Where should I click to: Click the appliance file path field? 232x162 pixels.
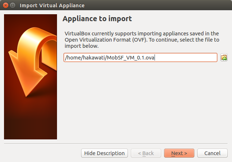[x=140, y=58]
